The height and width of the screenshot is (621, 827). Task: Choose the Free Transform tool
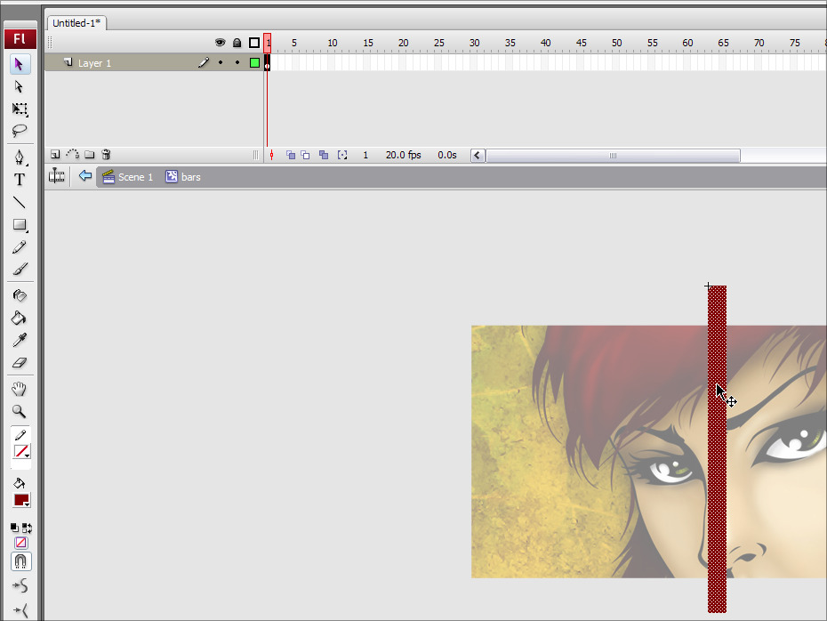pos(20,109)
